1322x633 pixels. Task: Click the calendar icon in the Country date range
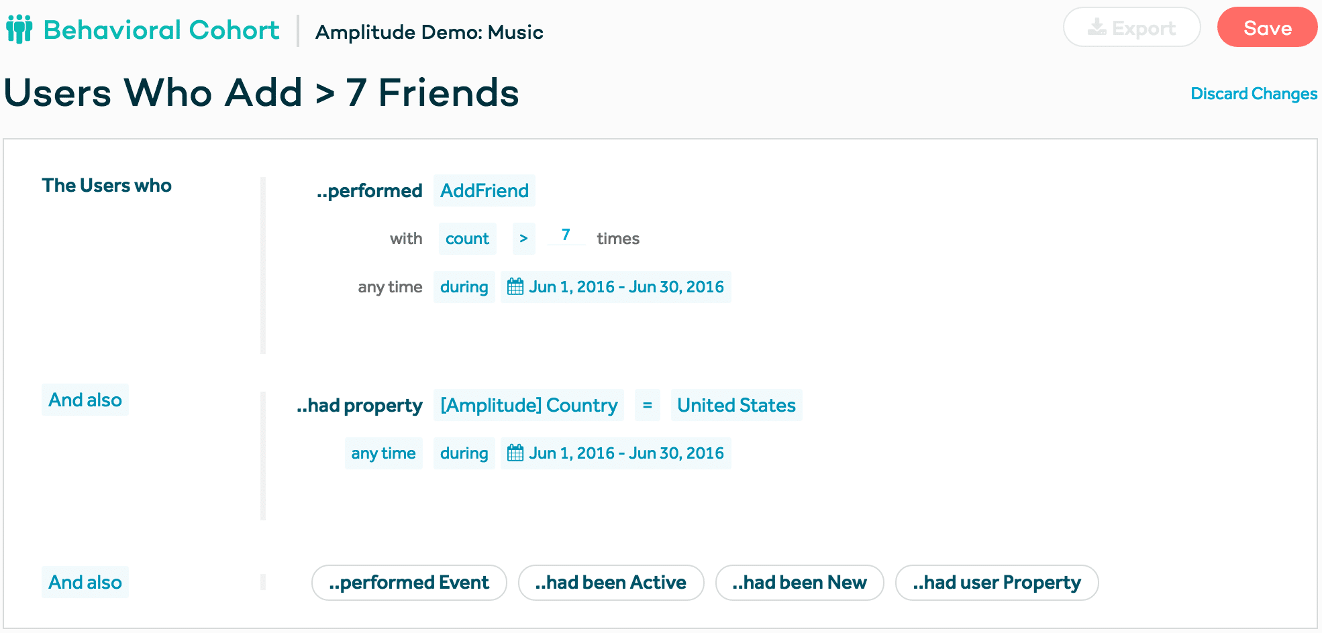(515, 453)
